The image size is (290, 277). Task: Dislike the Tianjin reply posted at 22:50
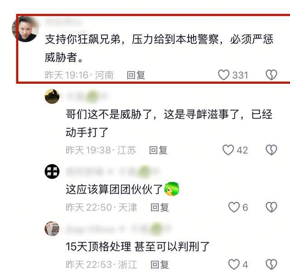(x=271, y=207)
